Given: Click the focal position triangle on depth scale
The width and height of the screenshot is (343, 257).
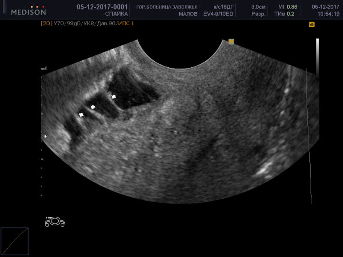Looking at the screenshot, I should coord(45,136).
